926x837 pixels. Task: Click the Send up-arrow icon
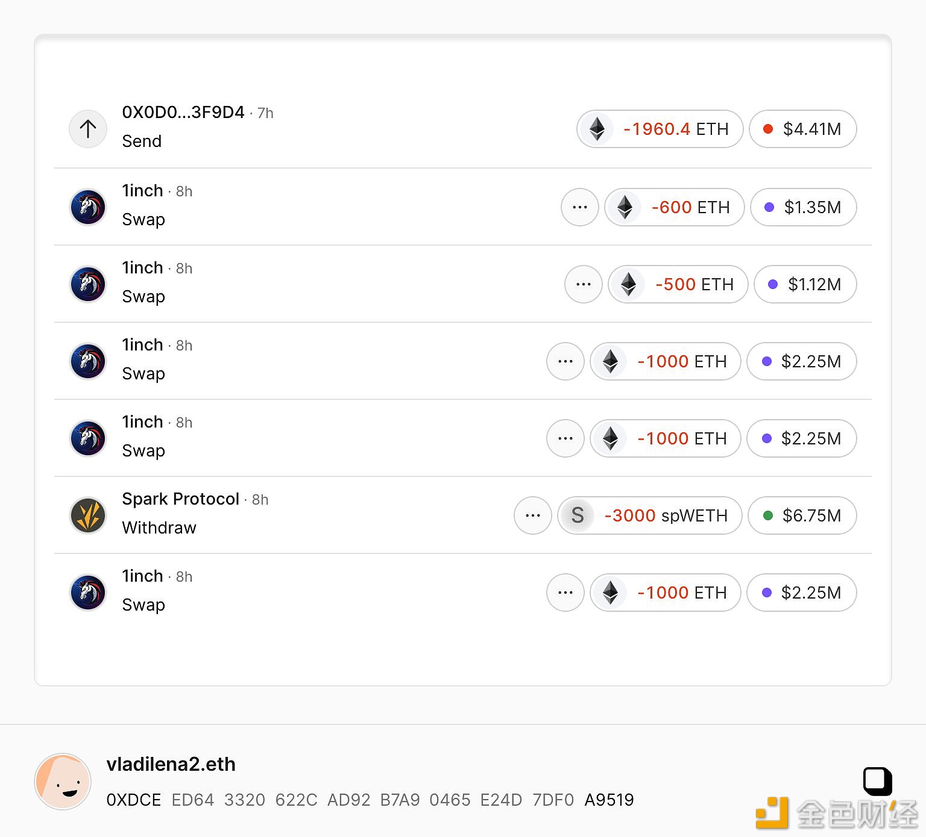(88, 129)
